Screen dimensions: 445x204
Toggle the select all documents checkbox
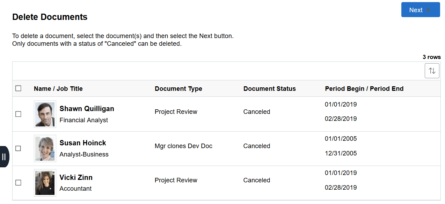[19, 88]
